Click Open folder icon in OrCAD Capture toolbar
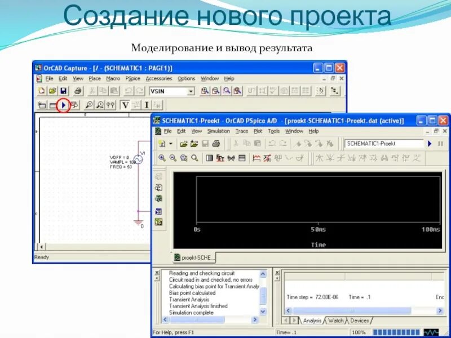Image resolution: width=451 pixels, height=338 pixels. 52,91
